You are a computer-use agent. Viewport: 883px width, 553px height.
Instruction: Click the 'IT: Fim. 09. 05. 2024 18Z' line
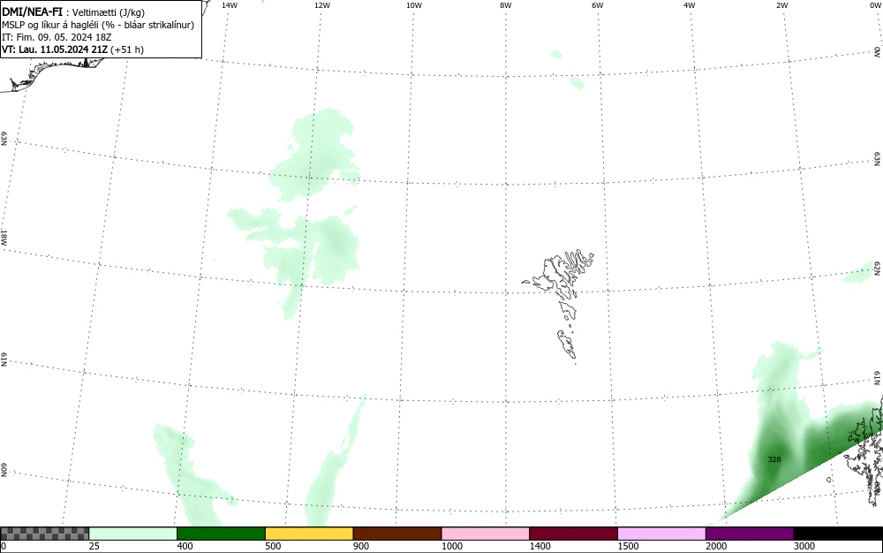coord(57,37)
